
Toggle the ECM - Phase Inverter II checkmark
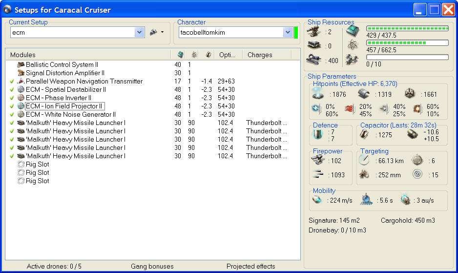point(12,98)
